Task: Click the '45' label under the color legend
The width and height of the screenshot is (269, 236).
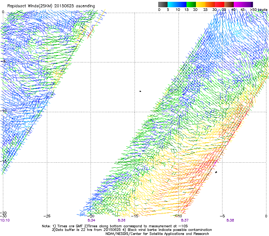Action: pos(242,10)
